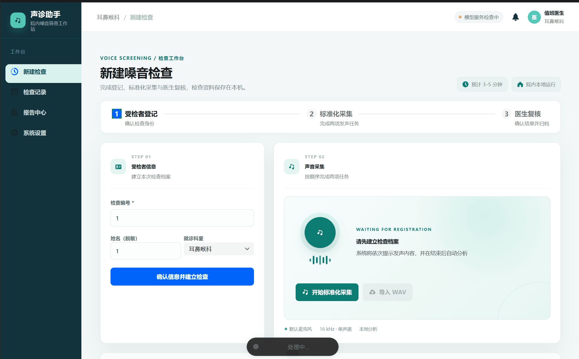Viewport: 579px width, 359px height.
Task: Click the 值班医生 user name
Action: click(x=554, y=13)
